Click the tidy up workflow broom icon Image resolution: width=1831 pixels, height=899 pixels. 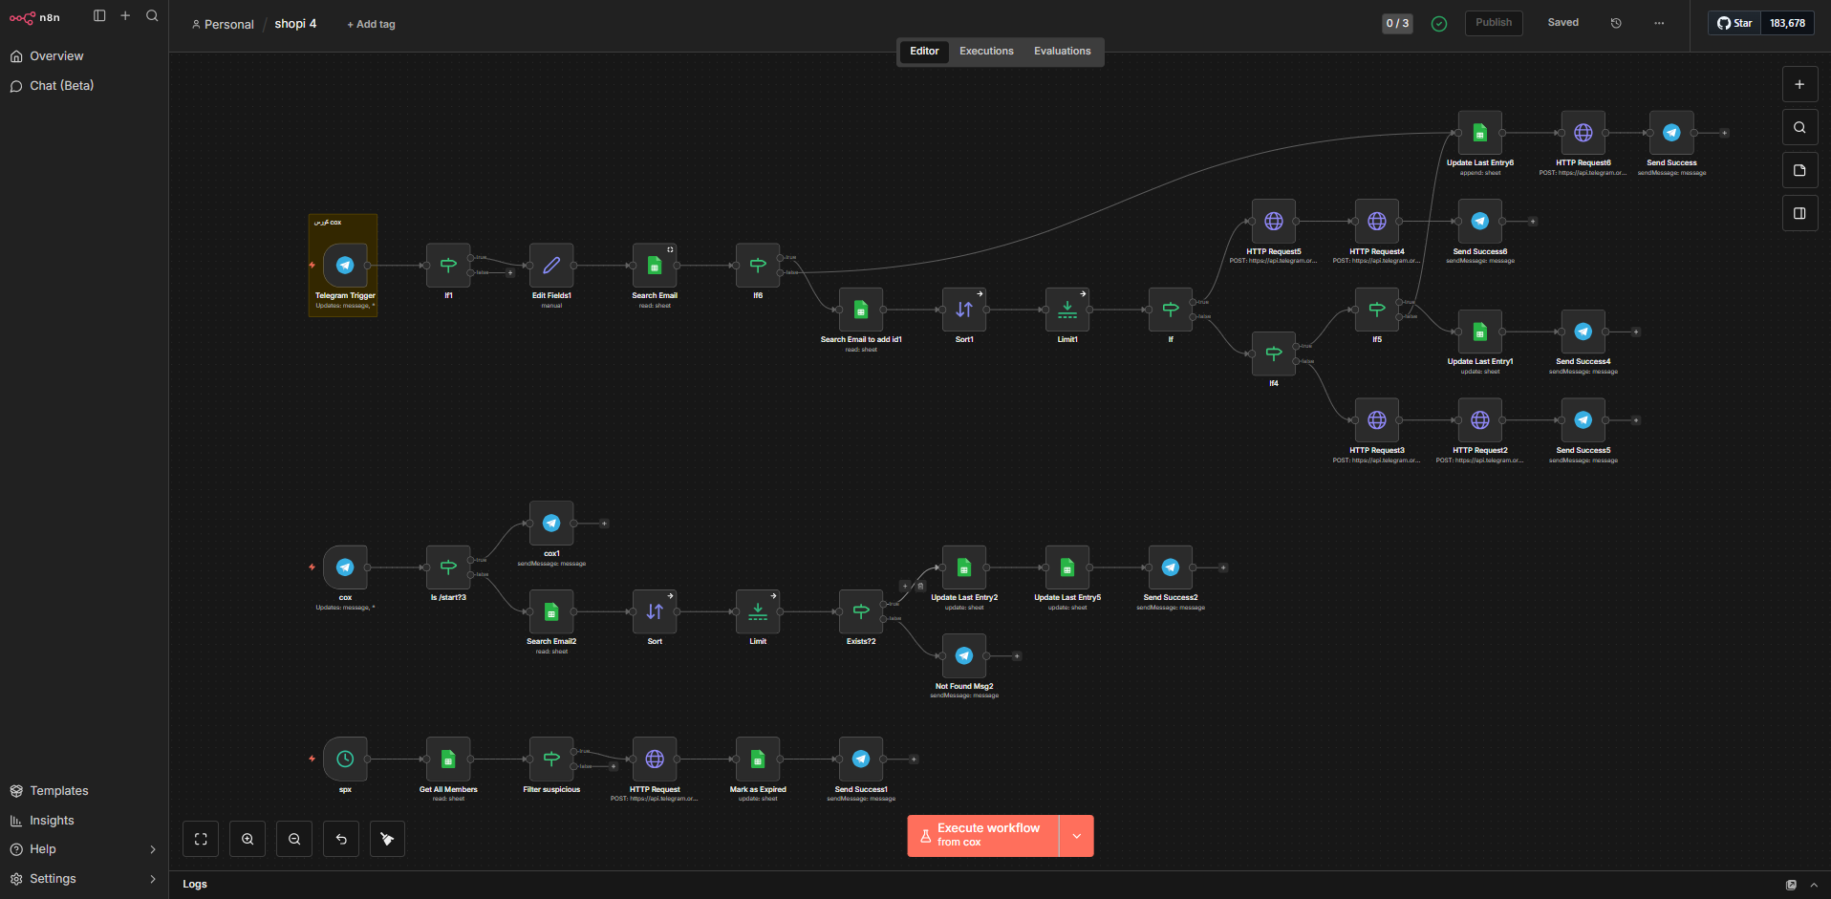[387, 839]
